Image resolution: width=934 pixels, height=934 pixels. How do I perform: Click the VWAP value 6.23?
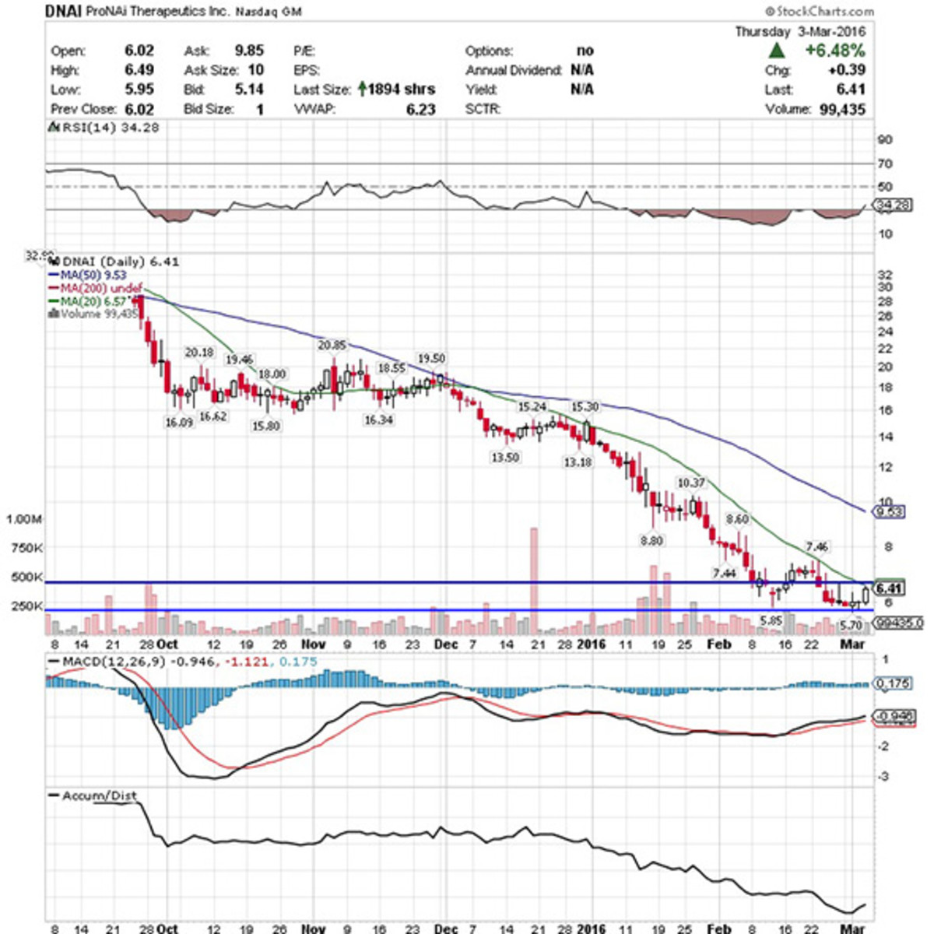(x=420, y=109)
